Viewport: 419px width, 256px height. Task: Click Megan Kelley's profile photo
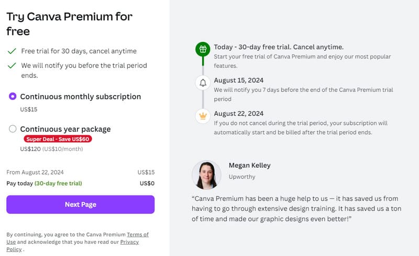click(206, 174)
